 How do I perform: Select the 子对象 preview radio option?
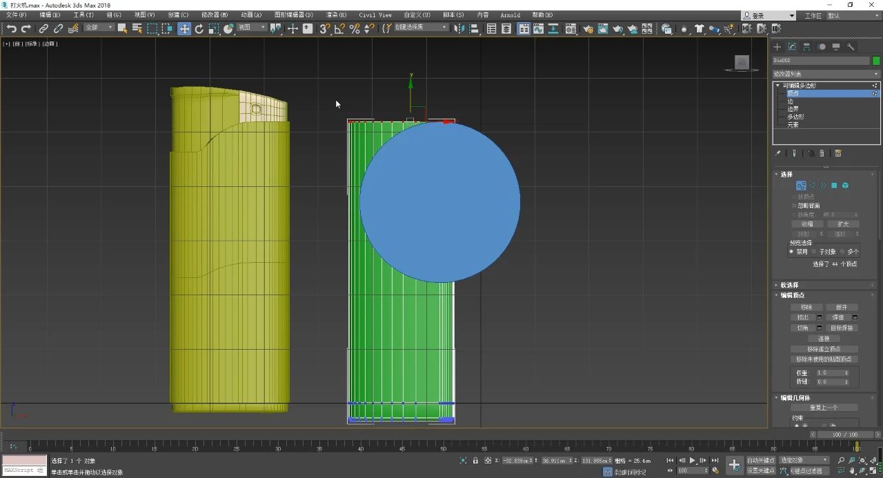(x=814, y=252)
